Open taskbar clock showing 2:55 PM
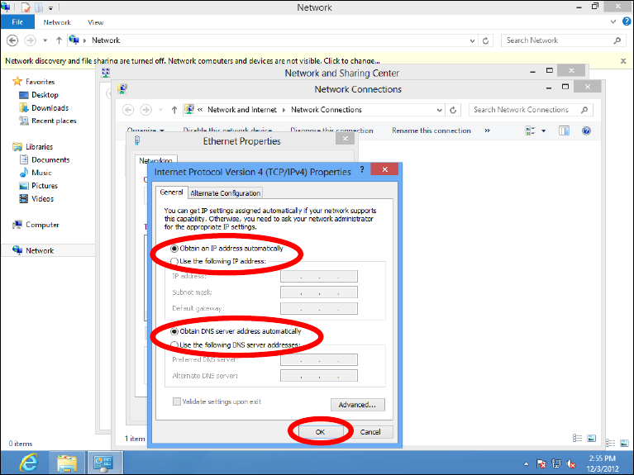 click(x=603, y=463)
